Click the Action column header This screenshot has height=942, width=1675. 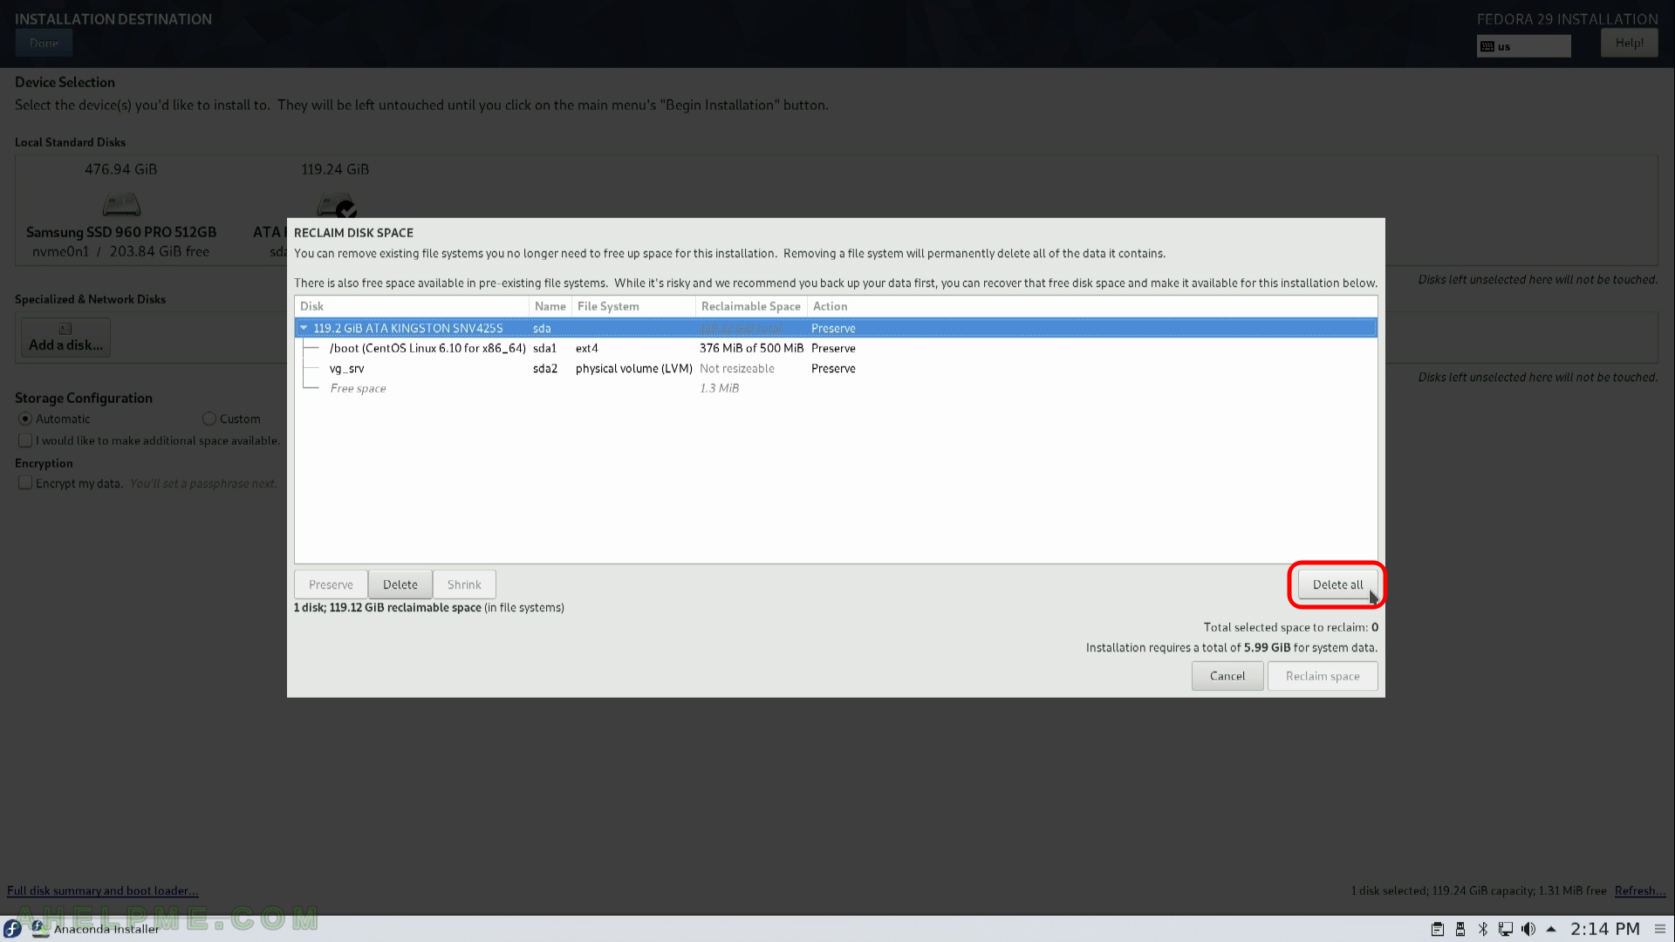tap(1092, 306)
